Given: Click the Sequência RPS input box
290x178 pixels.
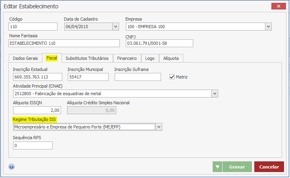Looking at the screenshot, I should (33, 145).
